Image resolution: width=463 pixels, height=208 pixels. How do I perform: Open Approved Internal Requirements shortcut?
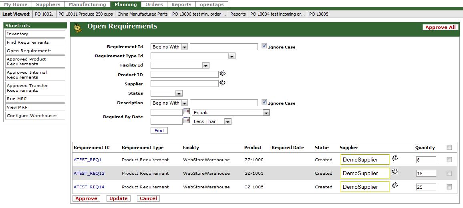click(35, 75)
